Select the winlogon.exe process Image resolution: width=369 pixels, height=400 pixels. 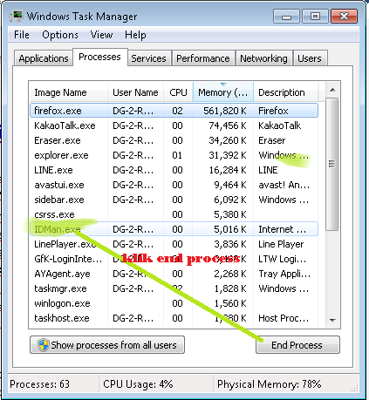(174, 303)
